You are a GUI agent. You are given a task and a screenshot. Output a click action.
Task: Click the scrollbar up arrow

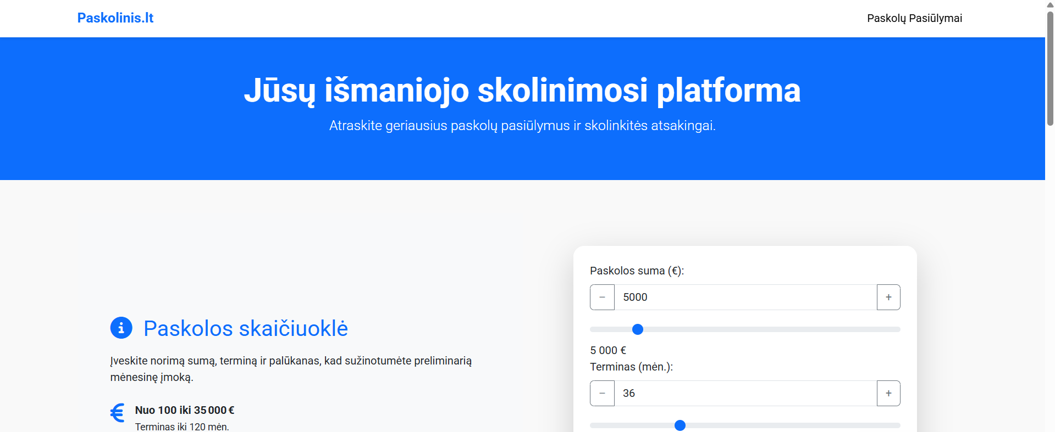1050,4
